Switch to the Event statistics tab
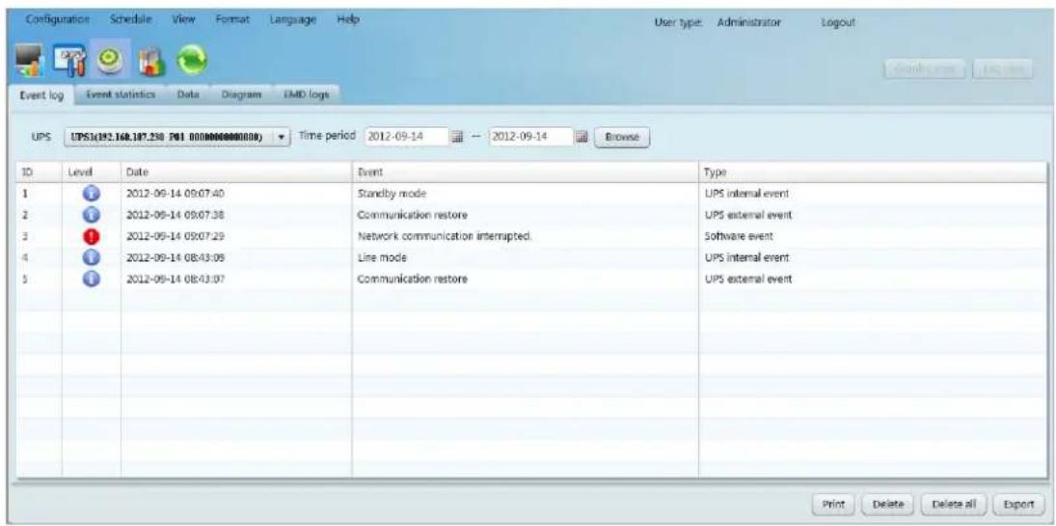The image size is (1056, 526). [x=122, y=95]
